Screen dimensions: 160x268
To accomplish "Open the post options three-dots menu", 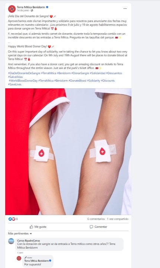I will (125, 9).
